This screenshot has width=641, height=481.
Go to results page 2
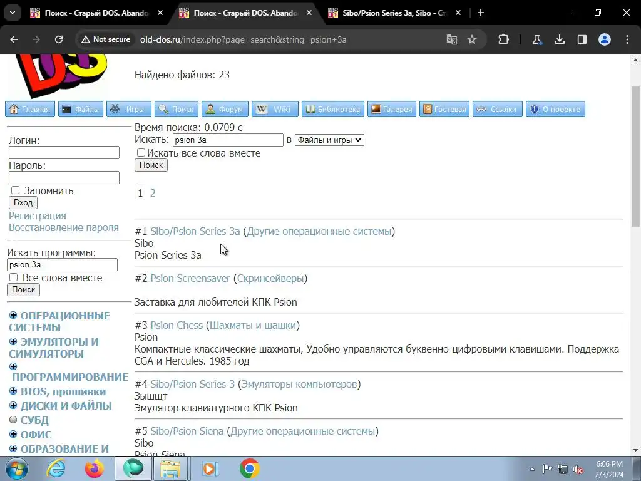153,193
